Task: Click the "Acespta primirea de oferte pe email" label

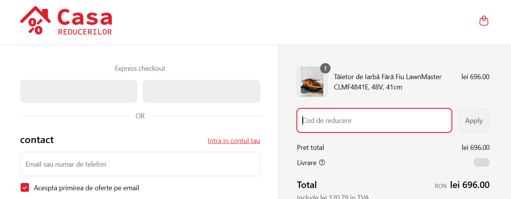Action: pyautogui.click(x=87, y=188)
